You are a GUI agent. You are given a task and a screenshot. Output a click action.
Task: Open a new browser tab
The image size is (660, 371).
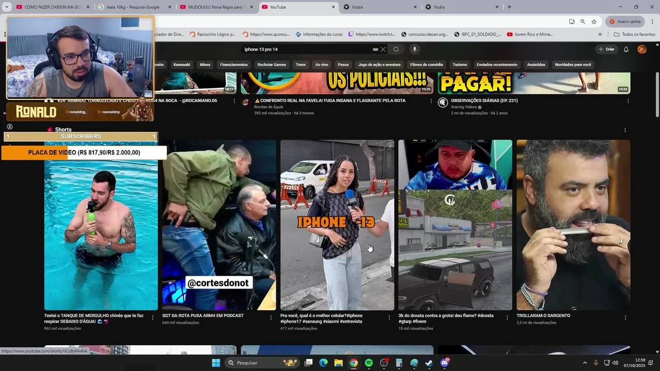pyautogui.click(x=509, y=7)
